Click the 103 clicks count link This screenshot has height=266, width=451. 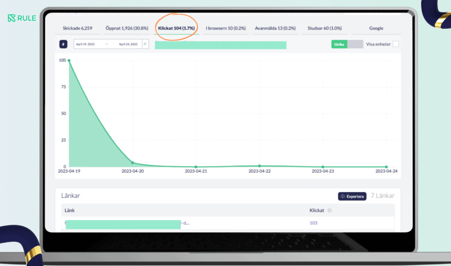[x=314, y=223]
